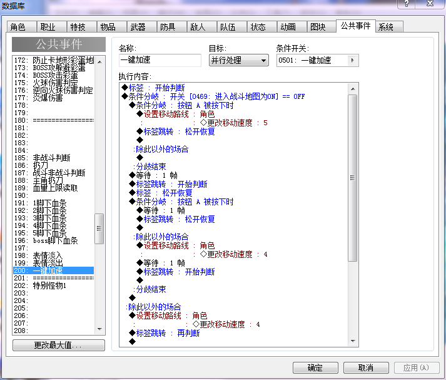Open the 武器 tab

[x=142, y=27]
